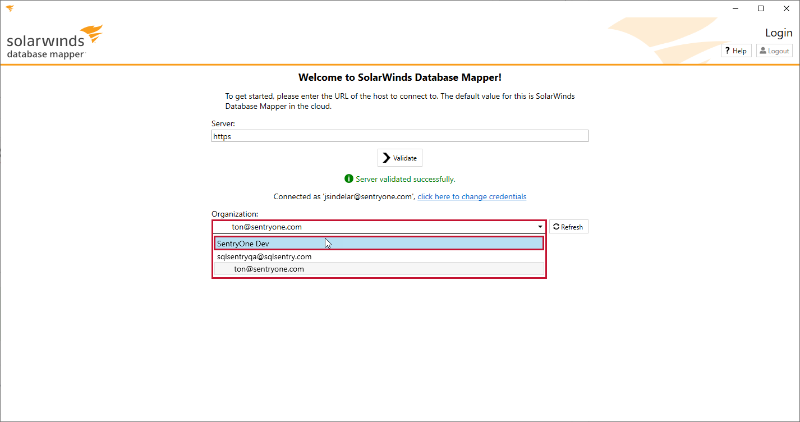The image size is (800, 422).
Task: Pick ton@sentryone.com in the dropdown list
Action: tap(379, 269)
